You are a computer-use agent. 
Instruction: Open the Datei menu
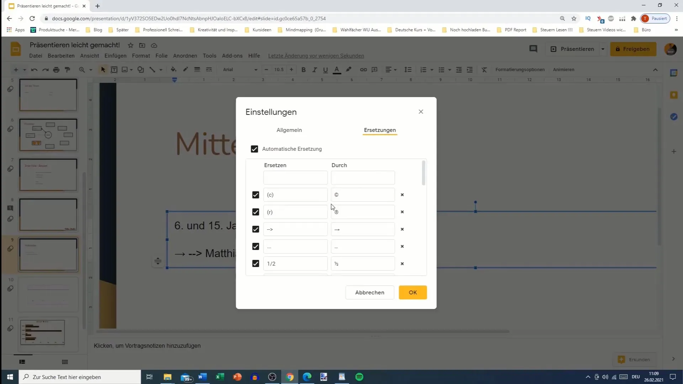(36, 56)
